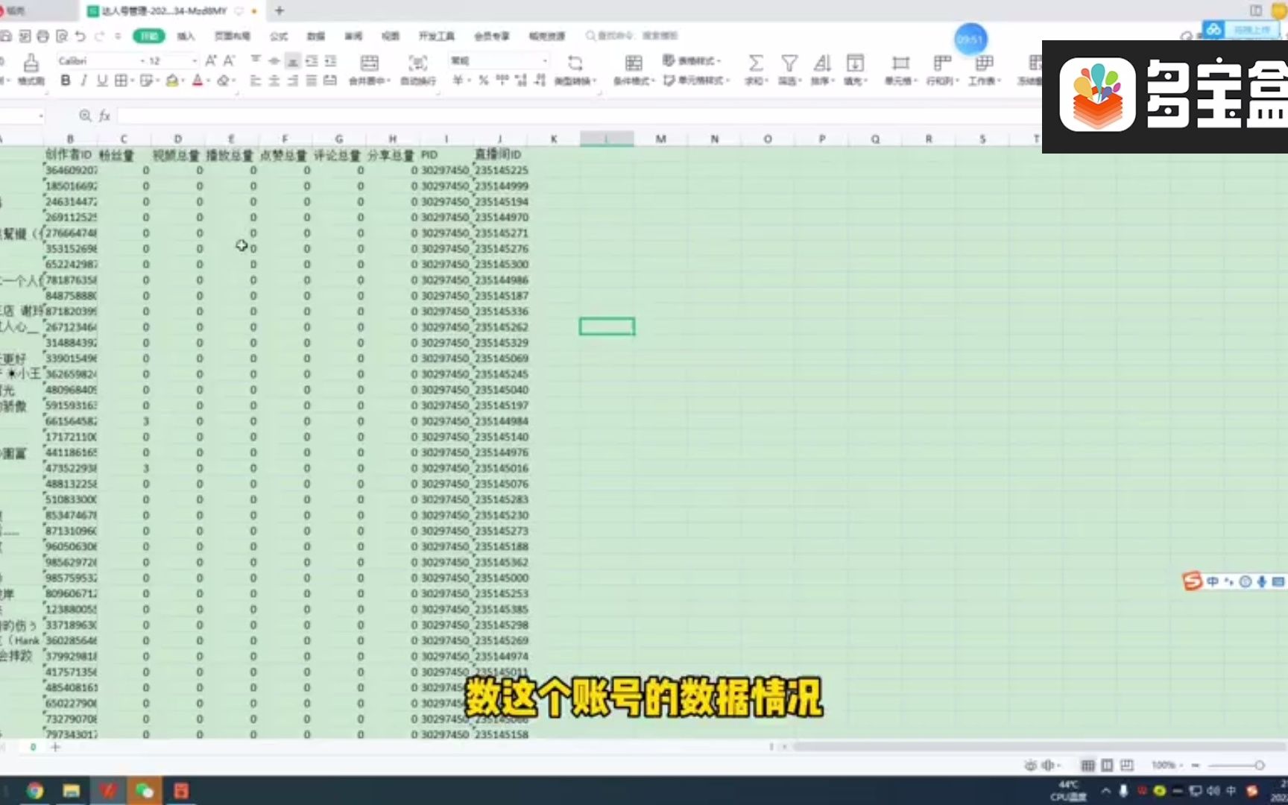Open the Page Layout ribbon tab
The height and width of the screenshot is (805, 1288).
[233, 36]
